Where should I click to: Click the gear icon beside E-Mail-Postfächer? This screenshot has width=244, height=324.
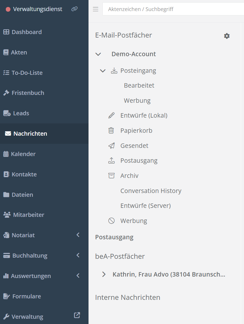pyautogui.click(x=227, y=36)
